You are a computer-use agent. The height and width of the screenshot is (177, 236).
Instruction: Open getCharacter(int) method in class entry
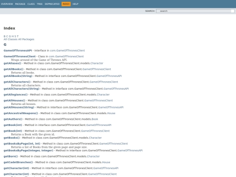(17, 174)
